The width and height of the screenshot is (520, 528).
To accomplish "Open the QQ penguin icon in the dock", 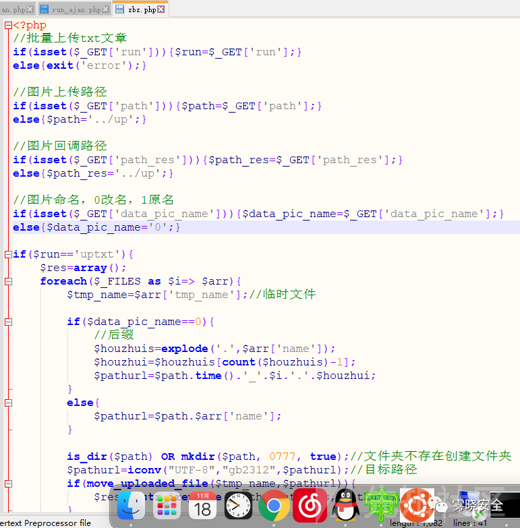I will [x=345, y=506].
